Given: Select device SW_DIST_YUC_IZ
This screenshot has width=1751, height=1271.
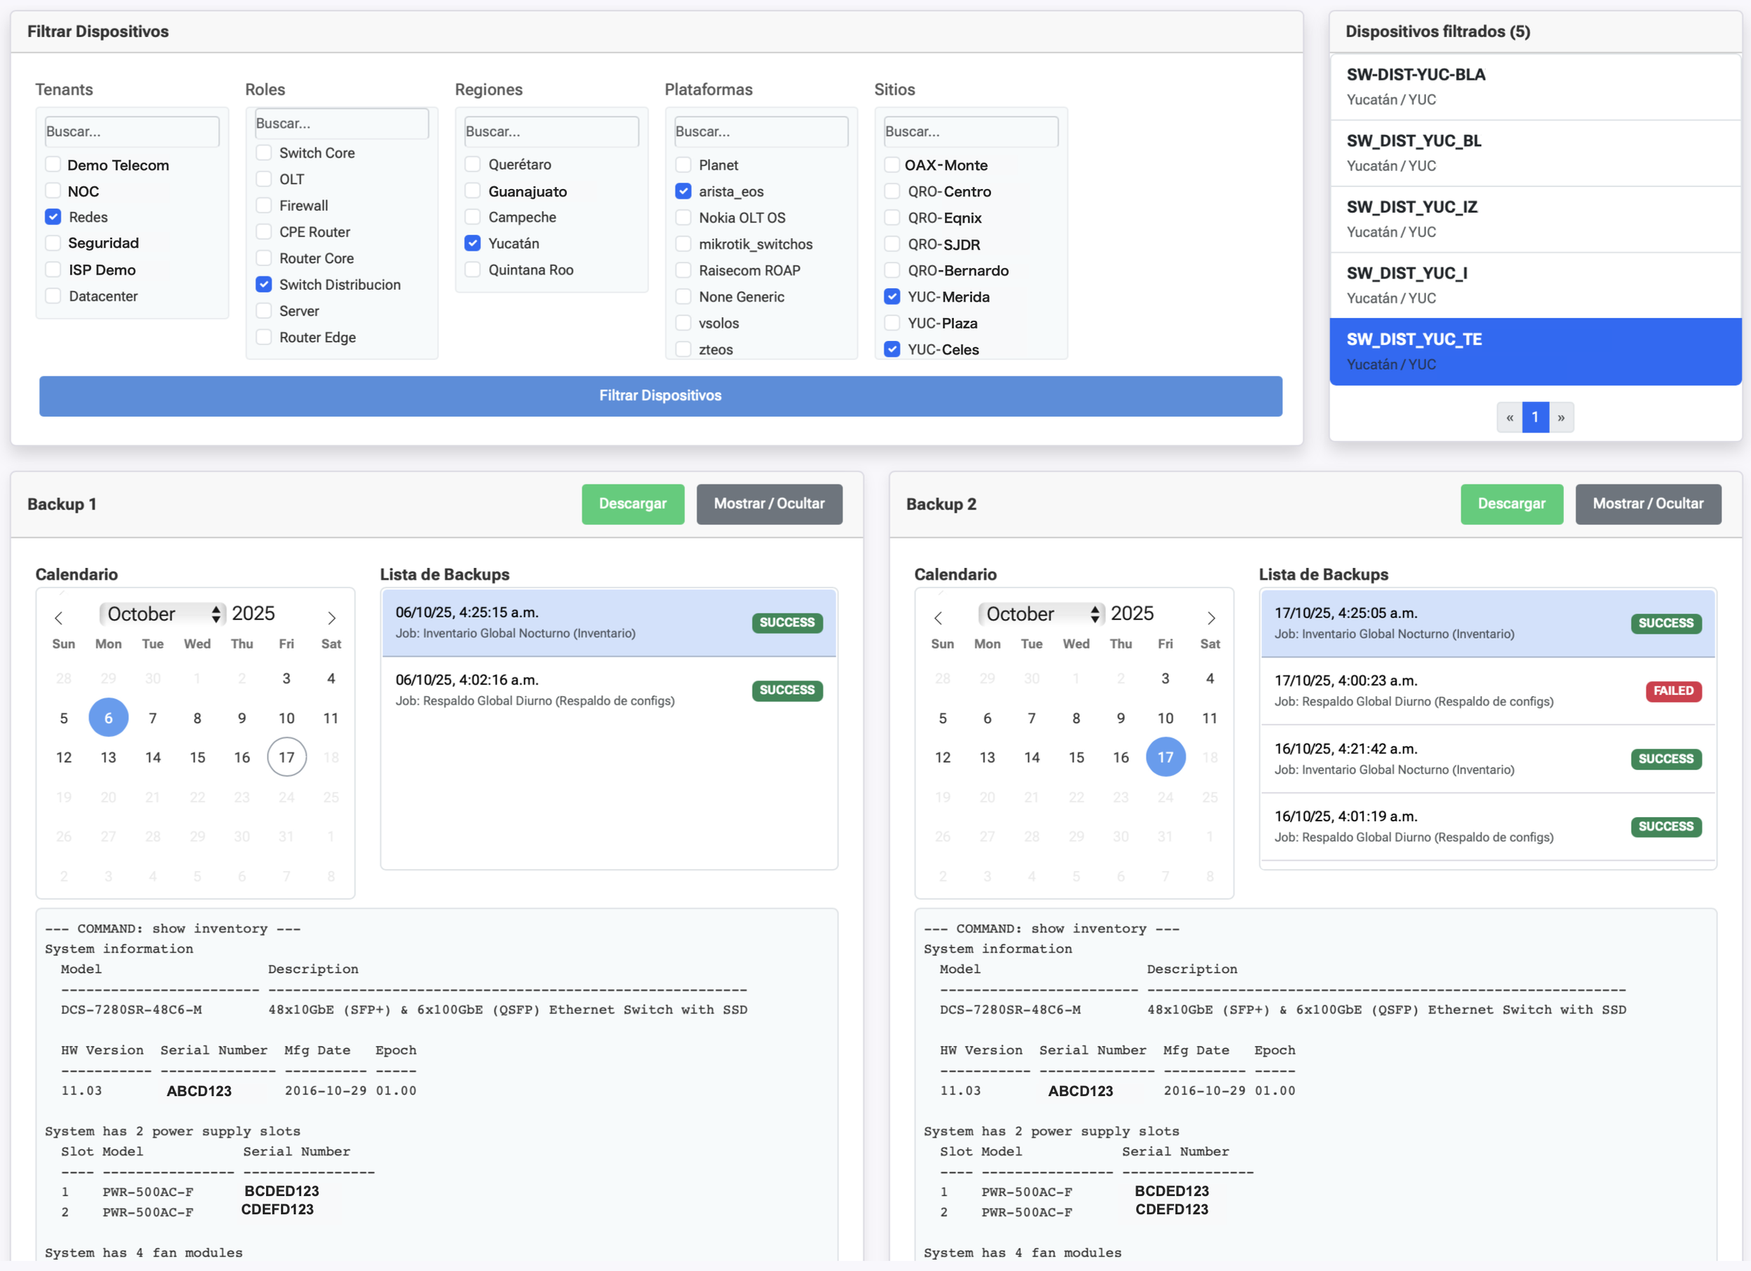Looking at the screenshot, I should (x=1535, y=219).
